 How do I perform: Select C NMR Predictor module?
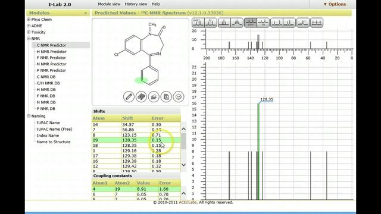coord(52,45)
